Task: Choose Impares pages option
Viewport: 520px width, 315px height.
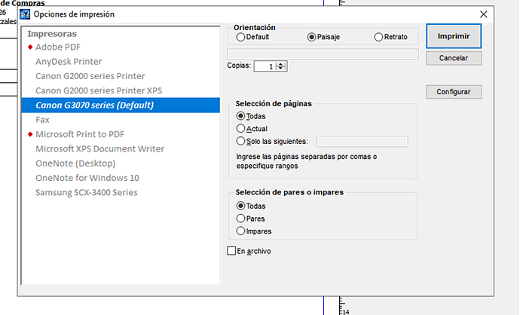Action: click(241, 231)
